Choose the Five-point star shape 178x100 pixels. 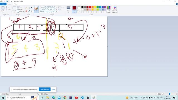(x=45, y=12)
